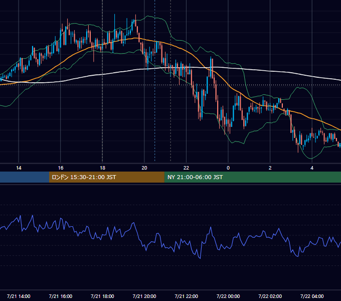Click the 0 hour label on price chart axis
The height and width of the screenshot is (301, 341).
click(228, 168)
